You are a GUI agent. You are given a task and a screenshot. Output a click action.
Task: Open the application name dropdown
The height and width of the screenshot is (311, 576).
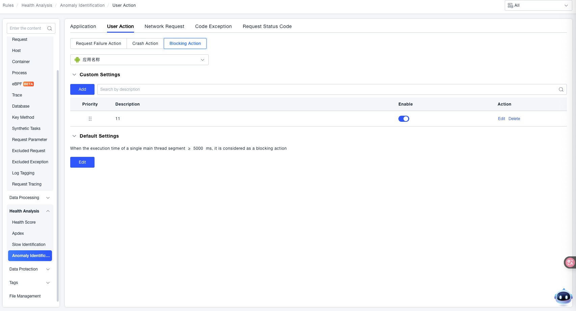click(139, 60)
